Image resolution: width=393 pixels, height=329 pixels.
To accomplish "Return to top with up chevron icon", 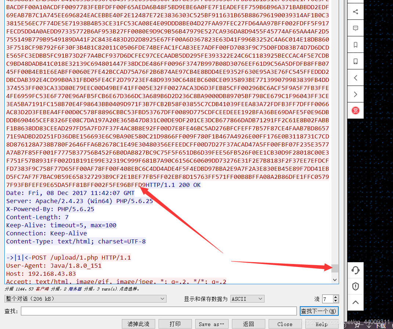I will coord(356,303).
